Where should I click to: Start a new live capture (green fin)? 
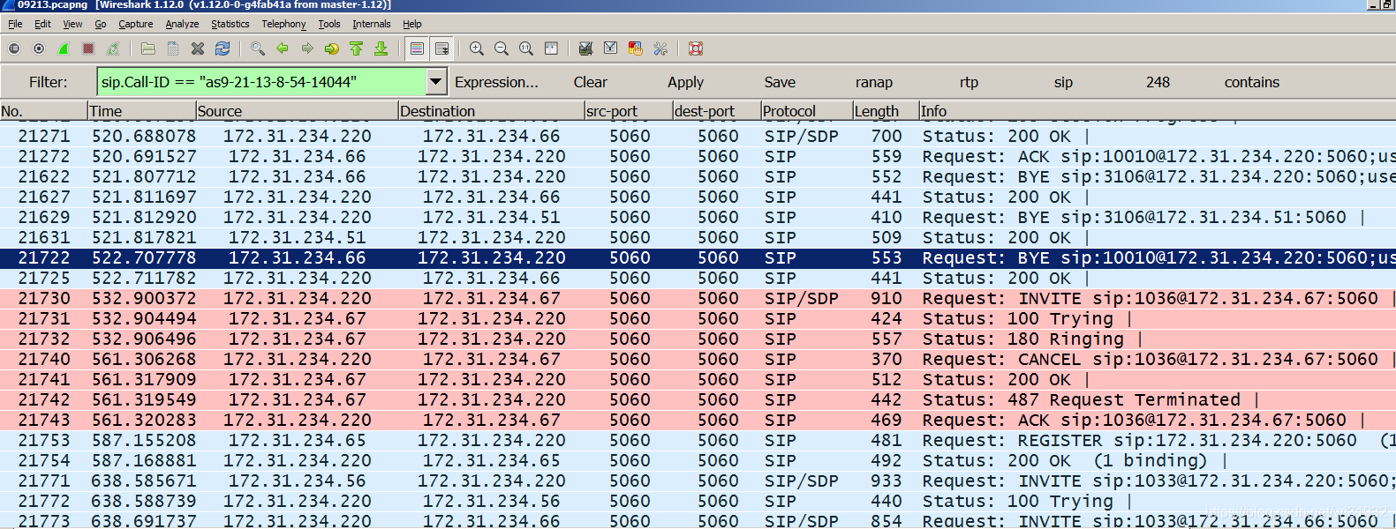point(64,48)
